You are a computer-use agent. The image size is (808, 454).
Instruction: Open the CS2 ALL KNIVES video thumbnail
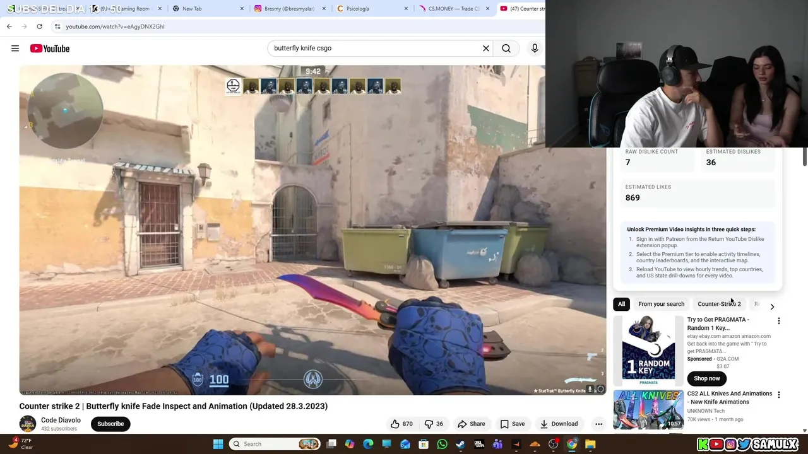(648, 409)
